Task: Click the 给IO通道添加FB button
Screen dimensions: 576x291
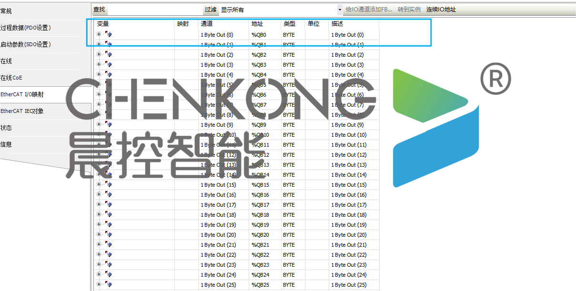Action: pyautogui.click(x=369, y=10)
